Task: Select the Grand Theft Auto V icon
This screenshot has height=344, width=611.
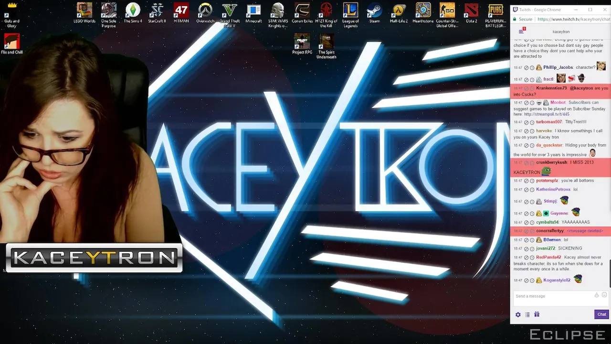Action: click(230, 15)
